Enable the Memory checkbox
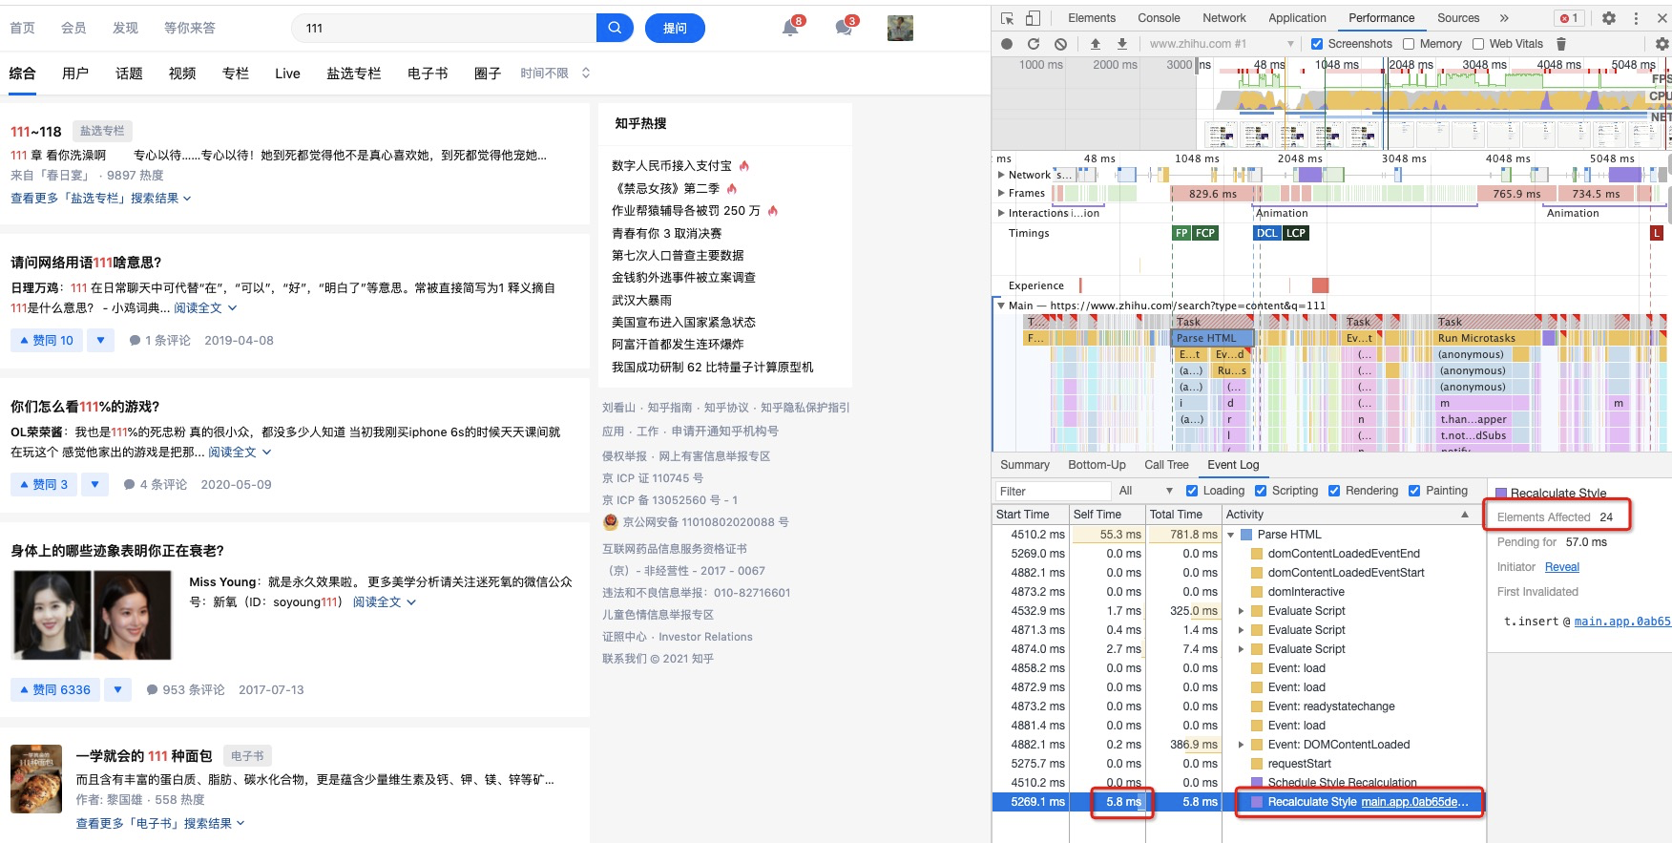This screenshot has width=1672, height=843. [x=1409, y=44]
